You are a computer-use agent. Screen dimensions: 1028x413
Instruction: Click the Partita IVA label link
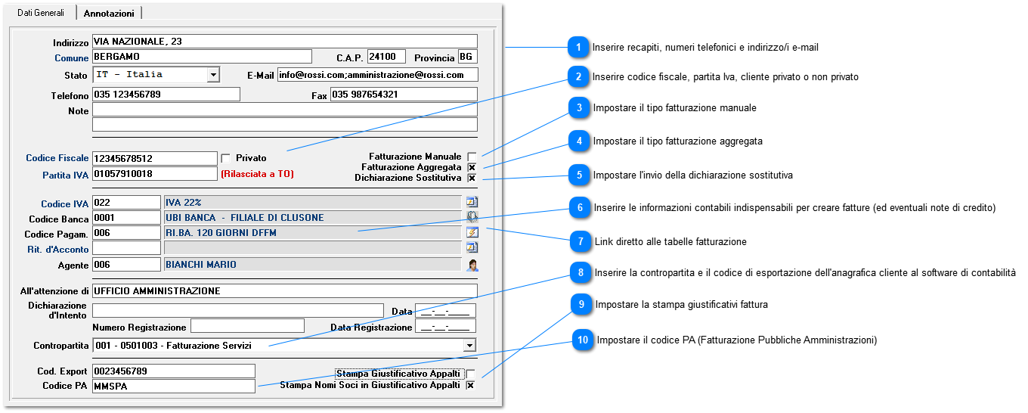coord(66,175)
